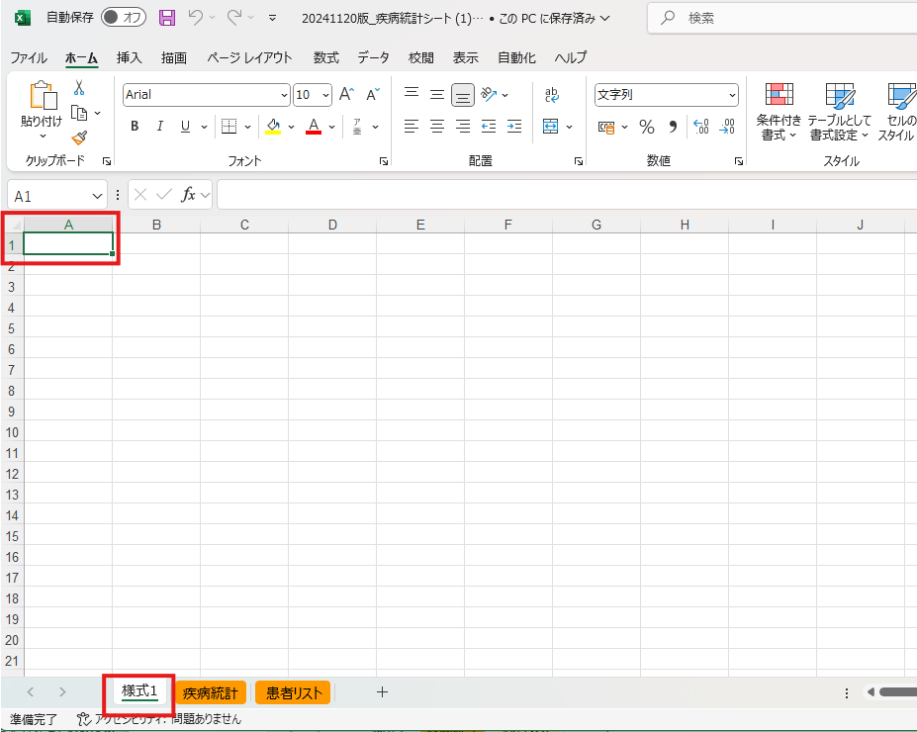Click the Merge and center icon

tap(550, 127)
